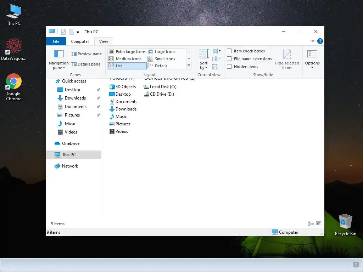
Task: Select the Downloads folder in file list
Action: (123, 109)
